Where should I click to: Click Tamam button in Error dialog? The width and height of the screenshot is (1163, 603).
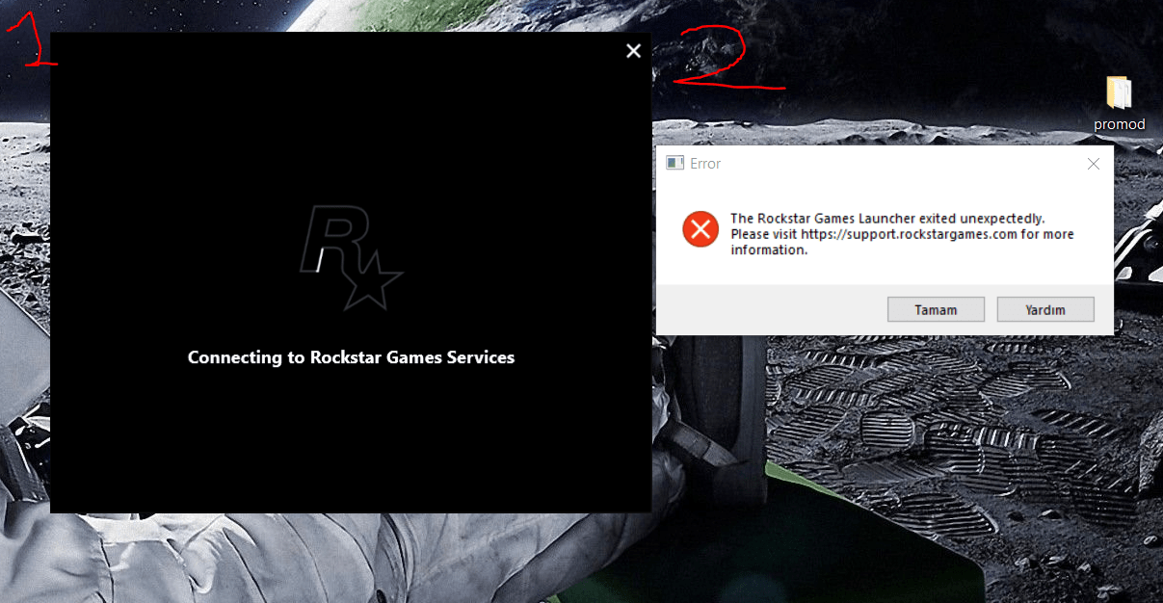coord(936,309)
